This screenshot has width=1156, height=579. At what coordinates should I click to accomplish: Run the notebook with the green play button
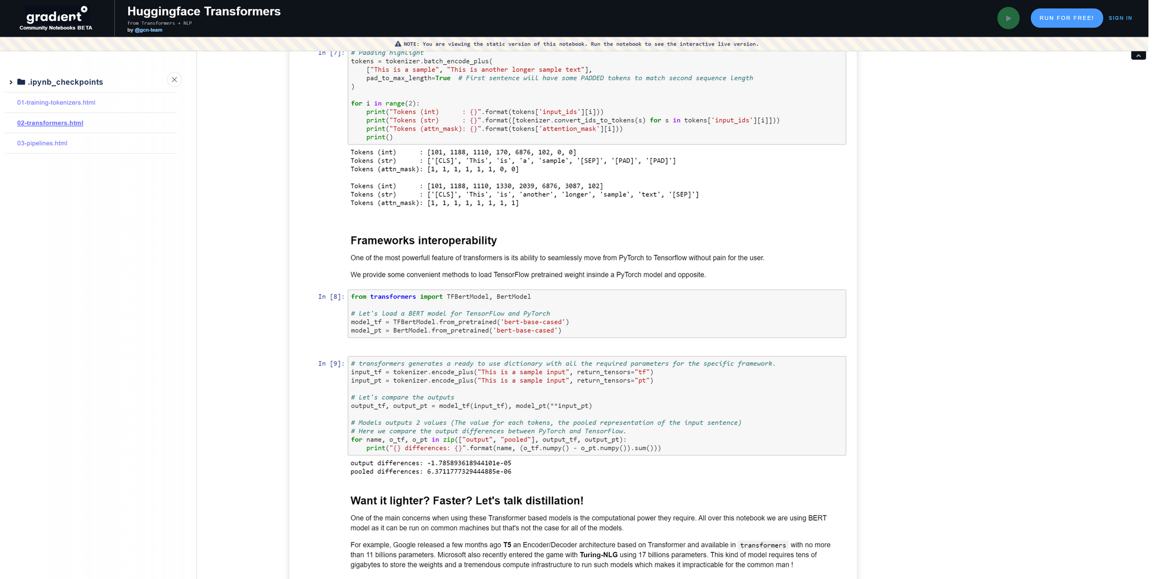pyautogui.click(x=1008, y=18)
